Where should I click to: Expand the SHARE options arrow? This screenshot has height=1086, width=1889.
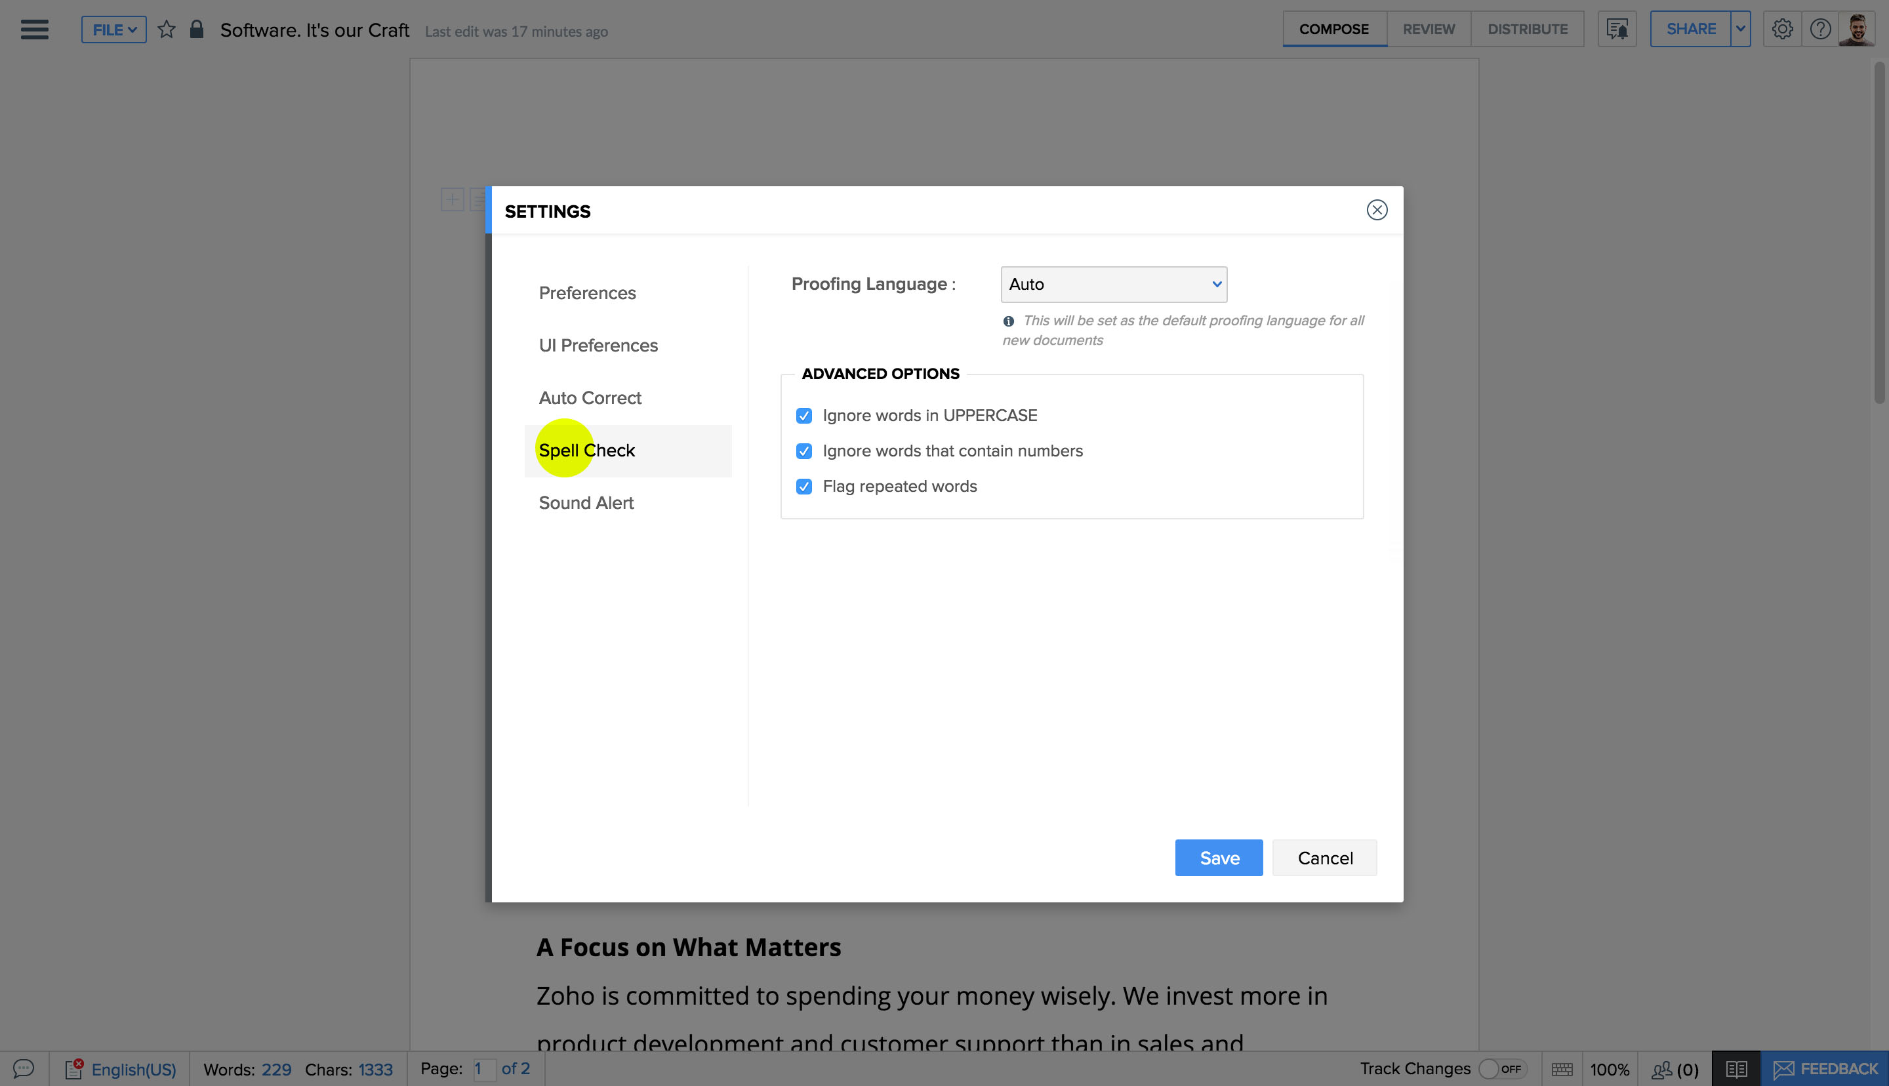pos(1741,29)
